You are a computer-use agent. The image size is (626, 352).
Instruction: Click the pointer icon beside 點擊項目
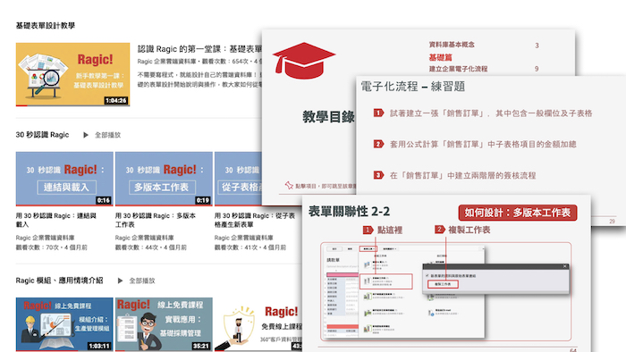pyautogui.click(x=289, y=185)
